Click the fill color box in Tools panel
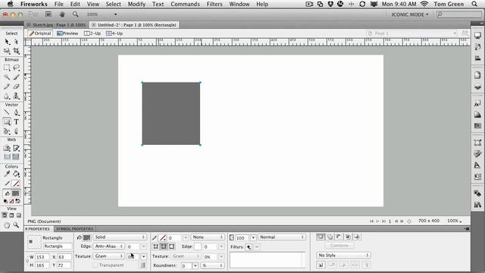Screen dimensions: 485x273 (15, 193)
